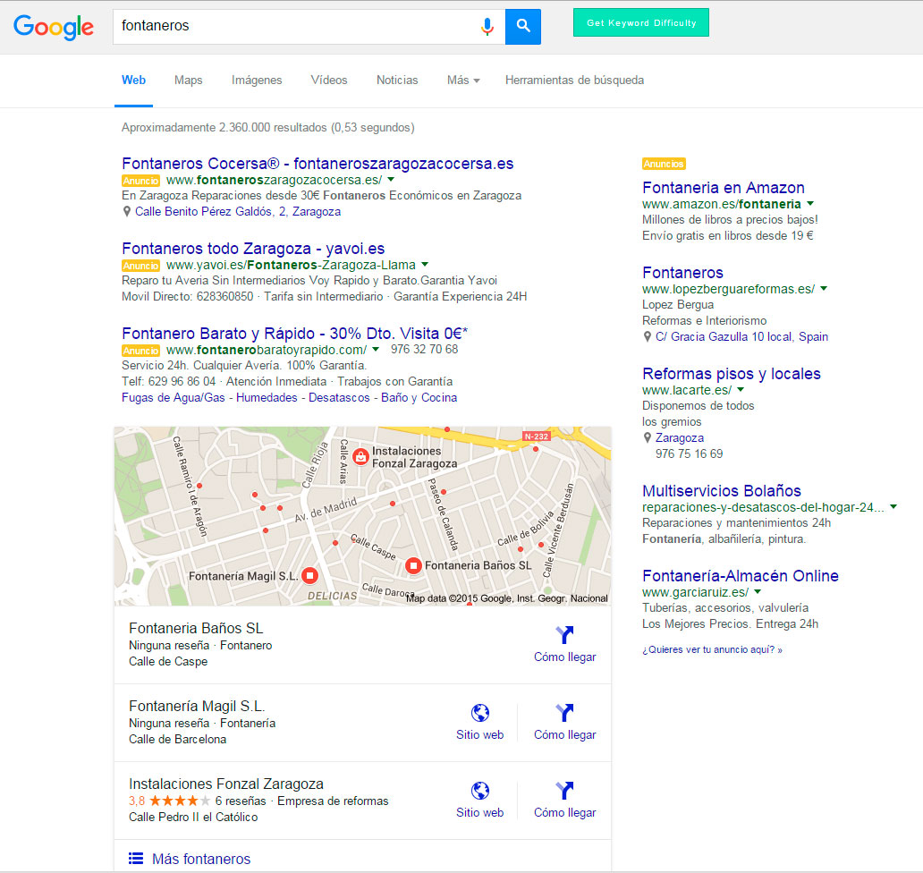Click the blue search magnifier button

pos(522,27)
